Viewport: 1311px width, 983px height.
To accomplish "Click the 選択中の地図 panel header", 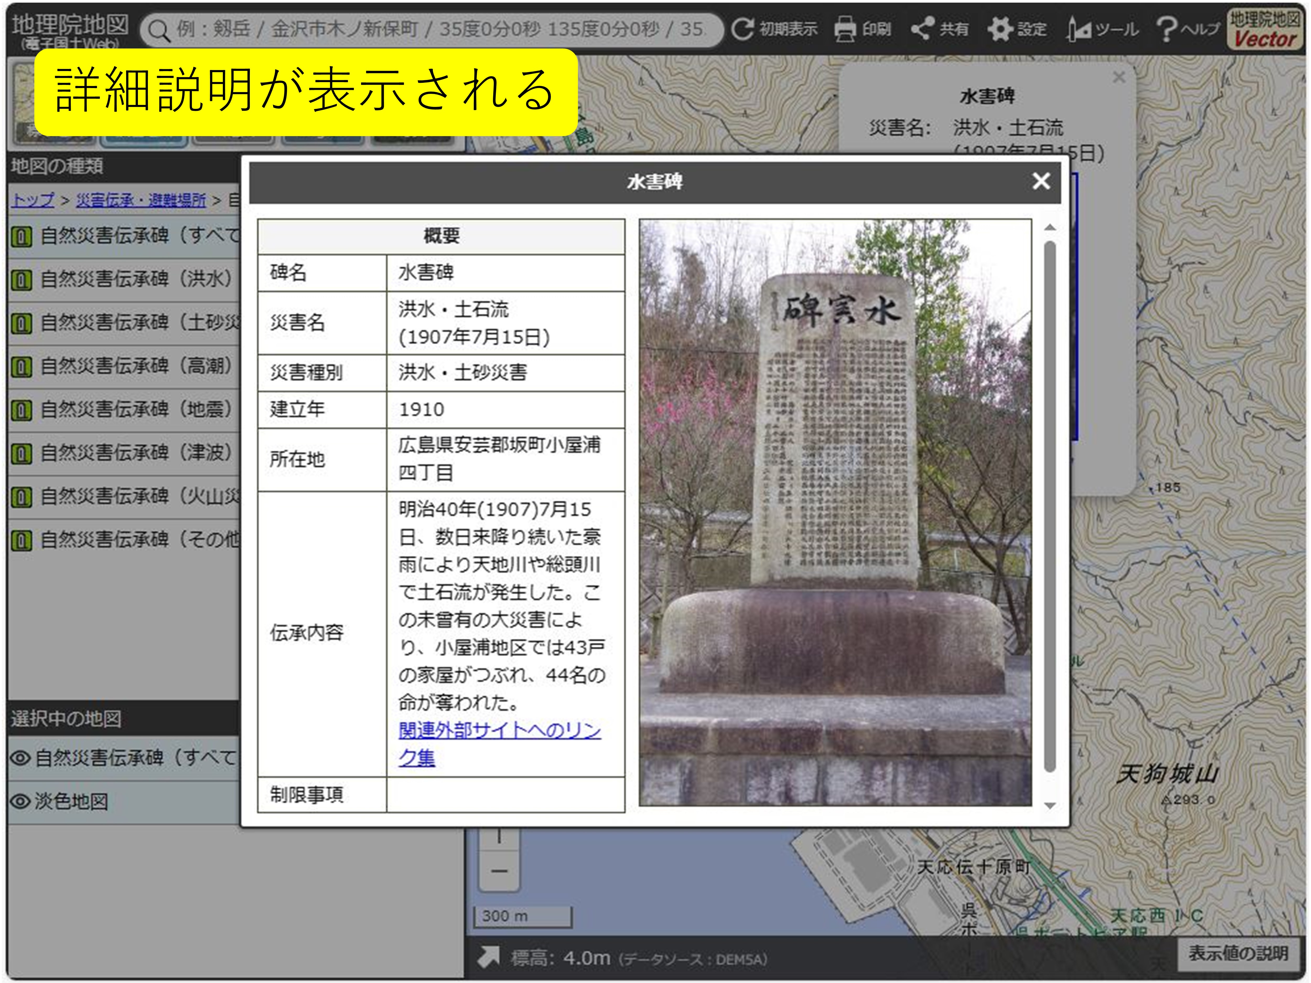I will [123, 718].
